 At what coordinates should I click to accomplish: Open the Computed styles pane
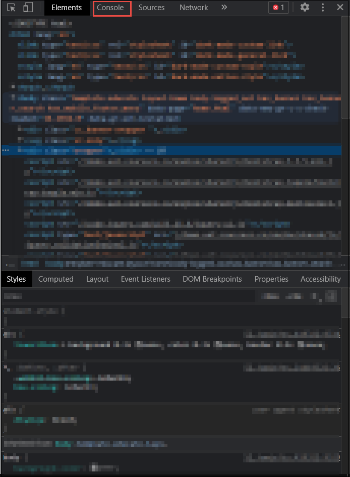tap(56, 279)
